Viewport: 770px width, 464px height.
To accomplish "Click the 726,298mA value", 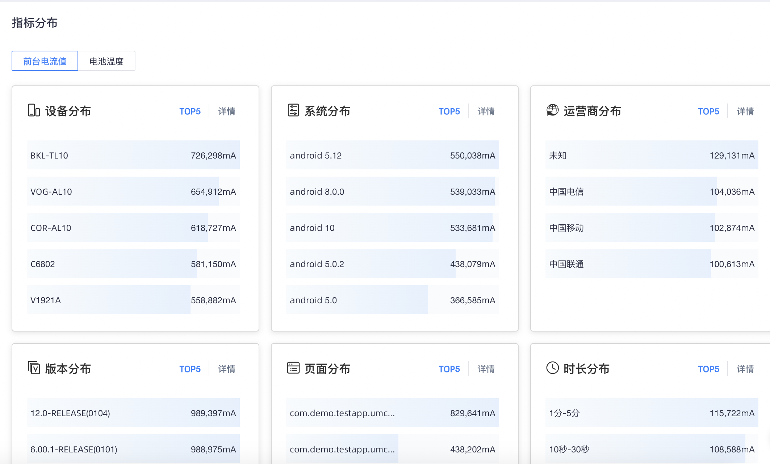I will pos(213,156).
